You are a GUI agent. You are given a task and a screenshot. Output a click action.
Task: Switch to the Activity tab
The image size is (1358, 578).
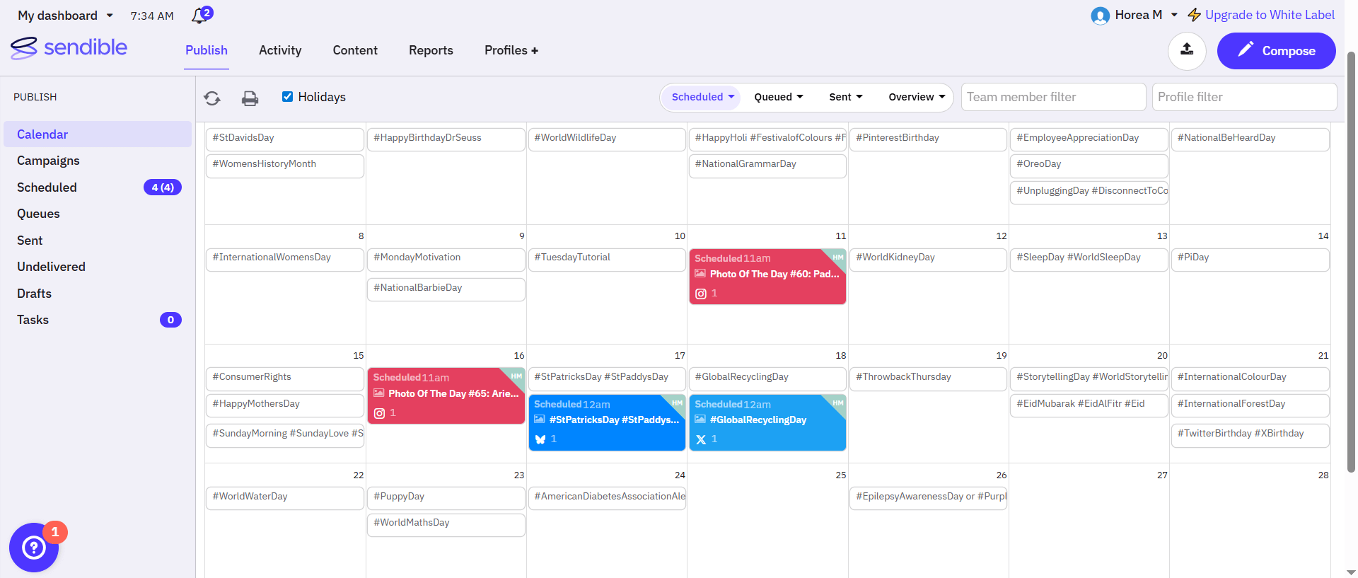[x=280, y=50]
